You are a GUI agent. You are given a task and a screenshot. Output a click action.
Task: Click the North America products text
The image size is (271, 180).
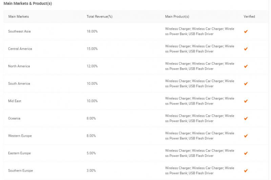200,66
